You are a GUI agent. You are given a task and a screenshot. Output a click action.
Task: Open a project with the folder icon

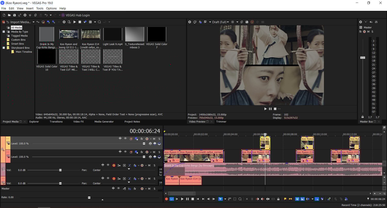tap(9, 15)
